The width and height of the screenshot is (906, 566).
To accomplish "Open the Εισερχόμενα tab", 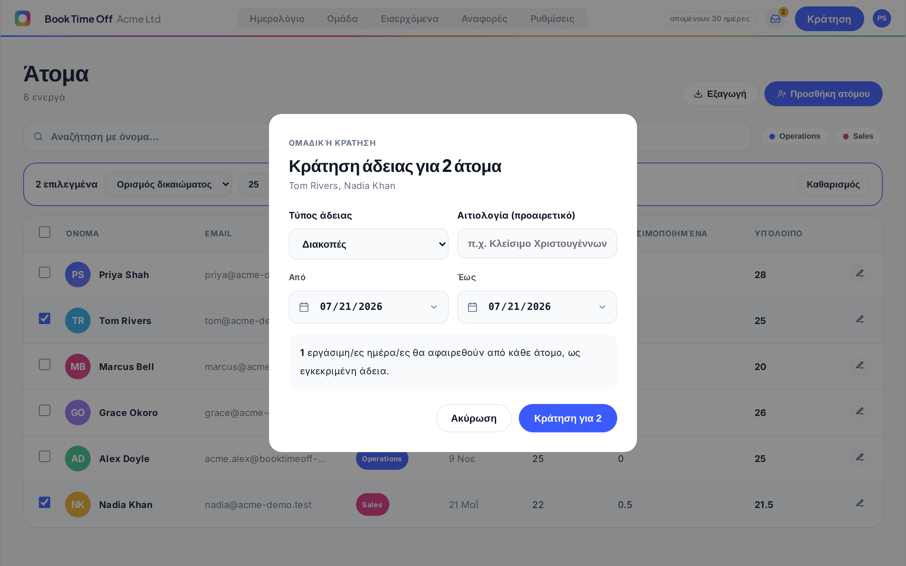I will tap(409, 19).
